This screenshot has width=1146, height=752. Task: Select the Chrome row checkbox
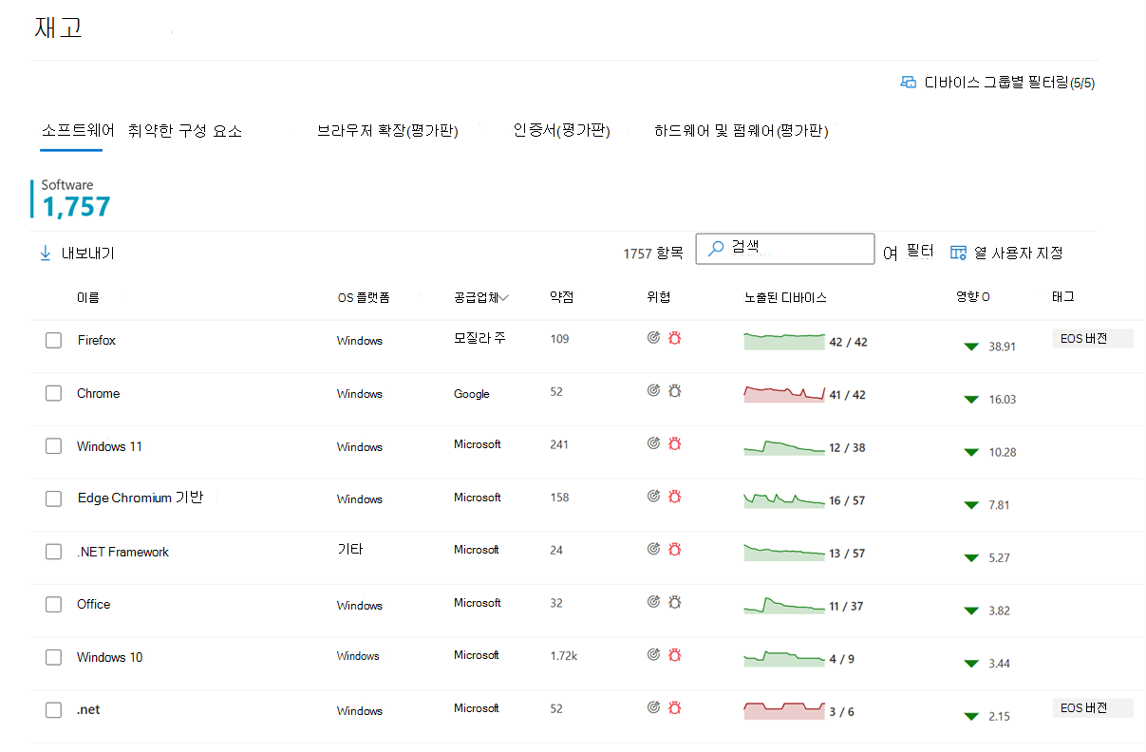54,393
